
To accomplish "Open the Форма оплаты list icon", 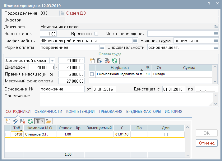I will click(102, 47).
